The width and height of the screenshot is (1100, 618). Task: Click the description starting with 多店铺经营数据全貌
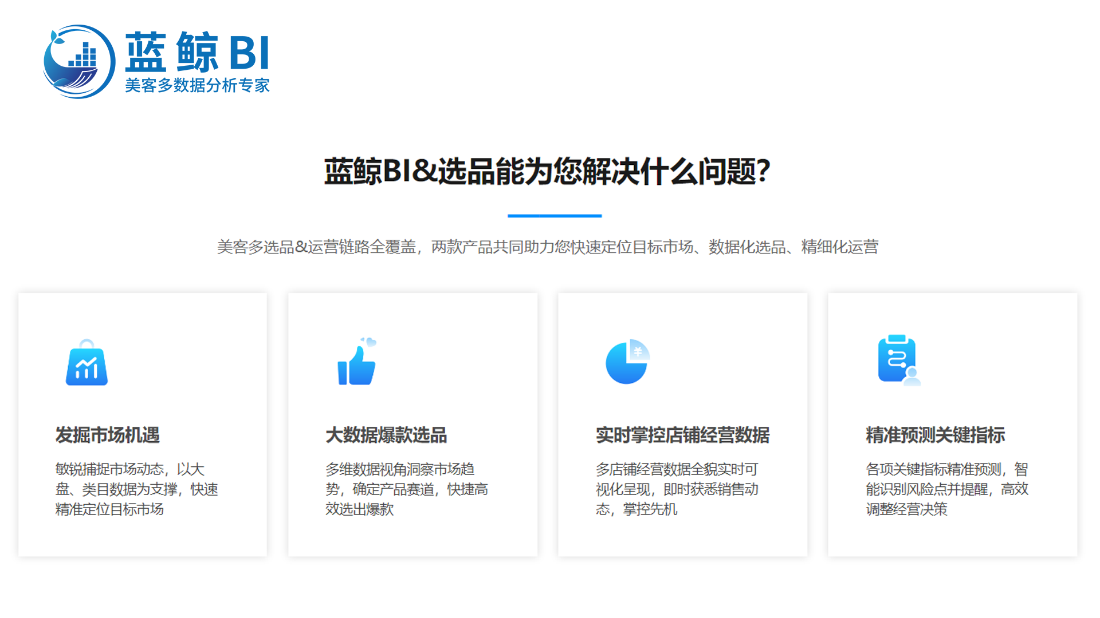677,489
